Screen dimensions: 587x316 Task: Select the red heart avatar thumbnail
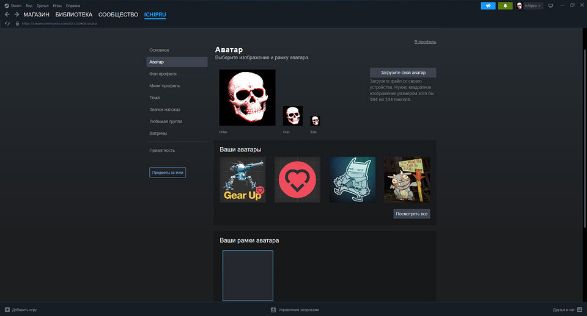[x=297, y=179]
